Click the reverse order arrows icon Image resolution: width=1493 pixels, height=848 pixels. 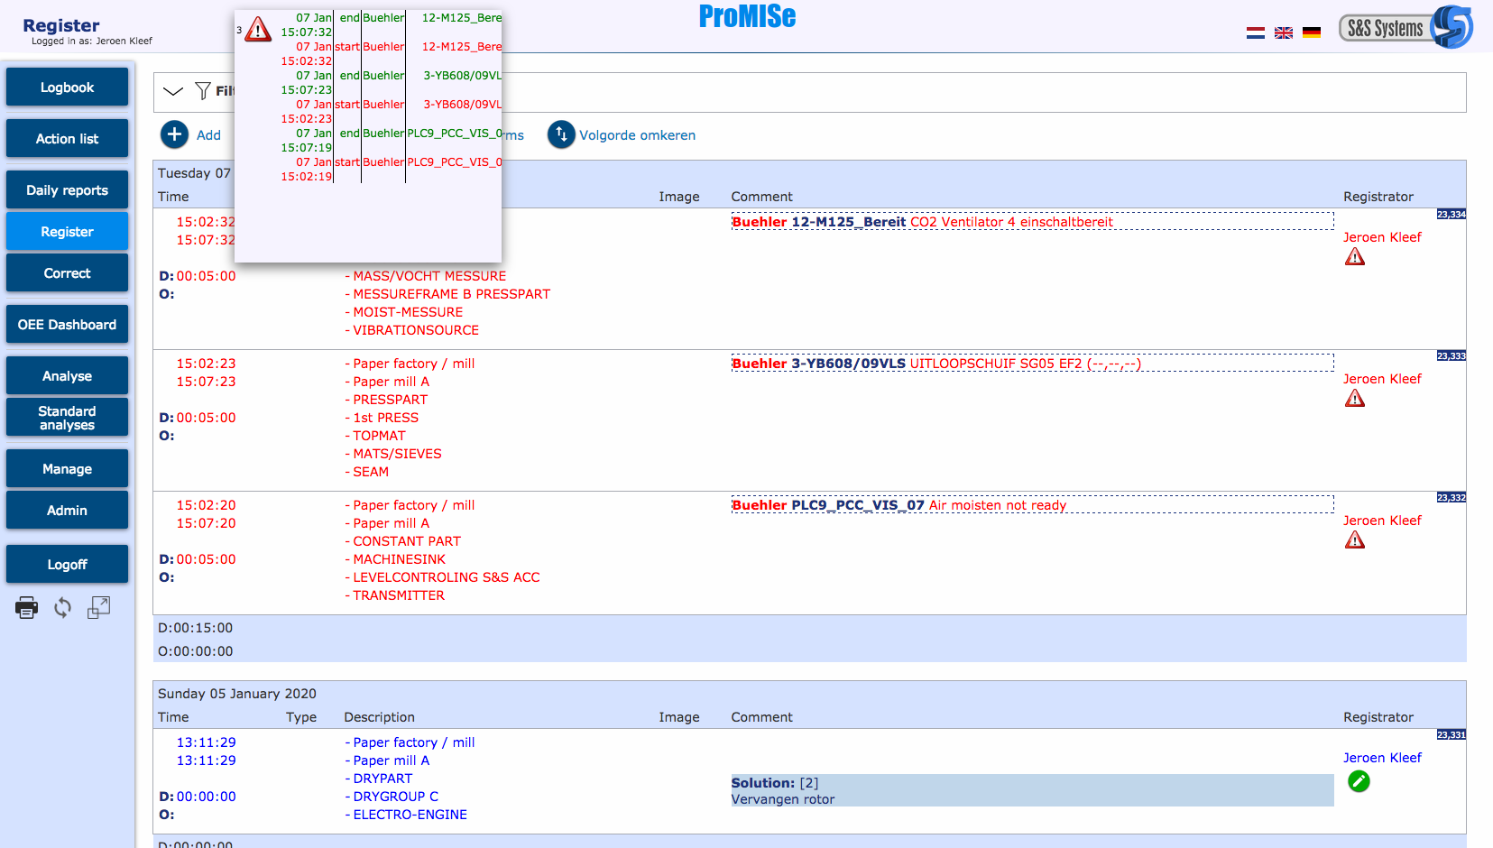pos(561,134)
